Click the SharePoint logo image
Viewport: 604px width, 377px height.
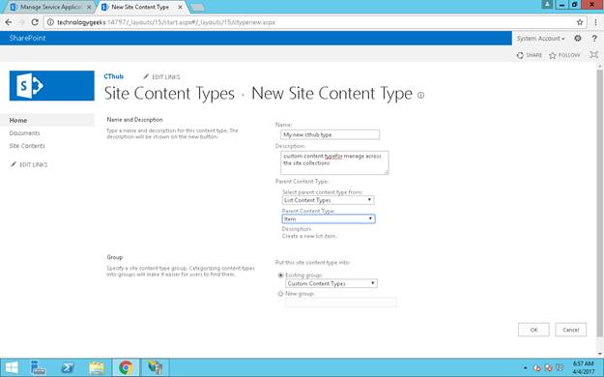pyautogui.click(x=51, y=86)
